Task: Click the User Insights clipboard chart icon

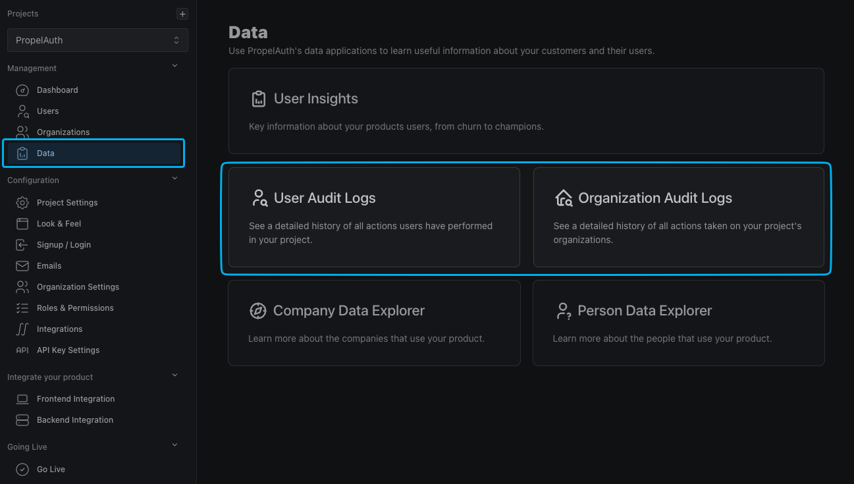Action: point(259,99)
